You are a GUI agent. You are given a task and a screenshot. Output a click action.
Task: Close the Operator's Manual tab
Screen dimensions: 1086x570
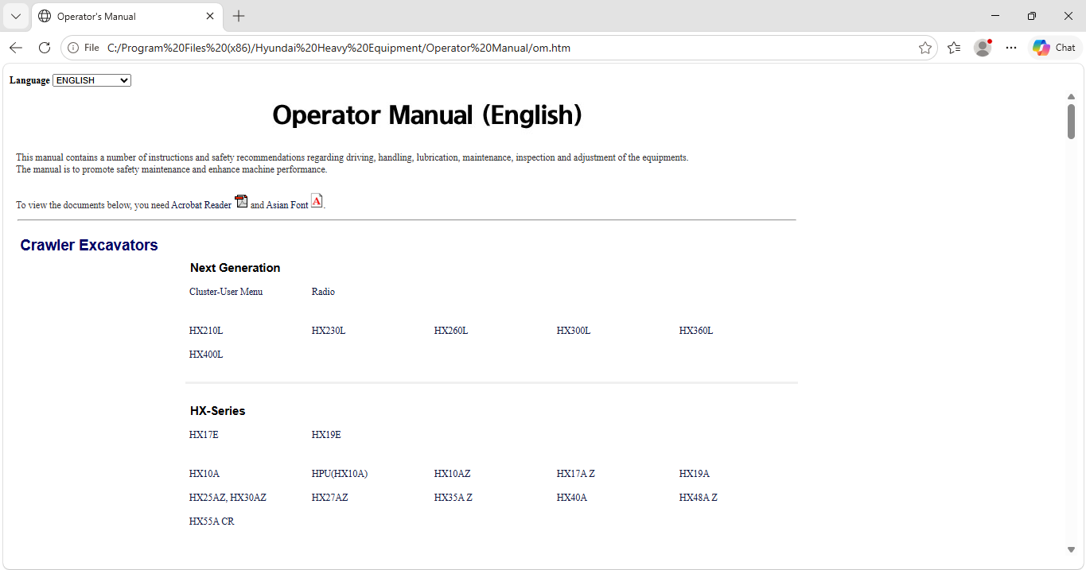click(210, 16)
